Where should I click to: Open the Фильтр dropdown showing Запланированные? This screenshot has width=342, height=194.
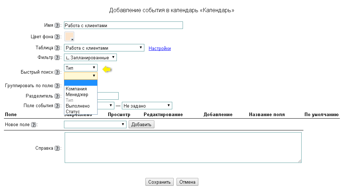[x=90, y=58]
